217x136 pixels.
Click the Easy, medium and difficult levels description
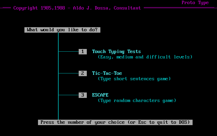point(145,57)
